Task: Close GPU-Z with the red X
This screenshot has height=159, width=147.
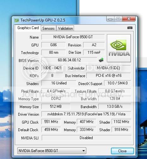Action: click(129, 19)
